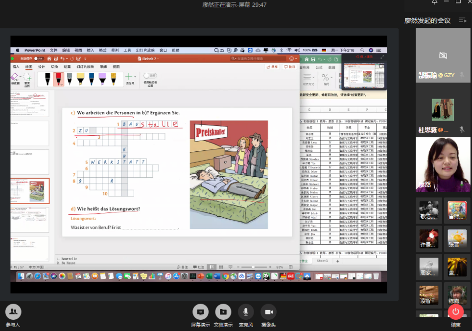Toggle draw with trackpad switch
This screenshot has width=472, height=331.
(x=150, y=76)
